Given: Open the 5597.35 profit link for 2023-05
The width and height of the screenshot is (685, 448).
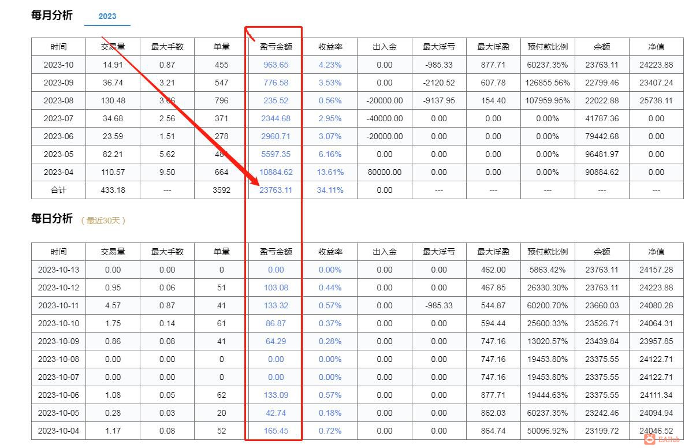Looking at the screenshot, I should tap(276, 154).
